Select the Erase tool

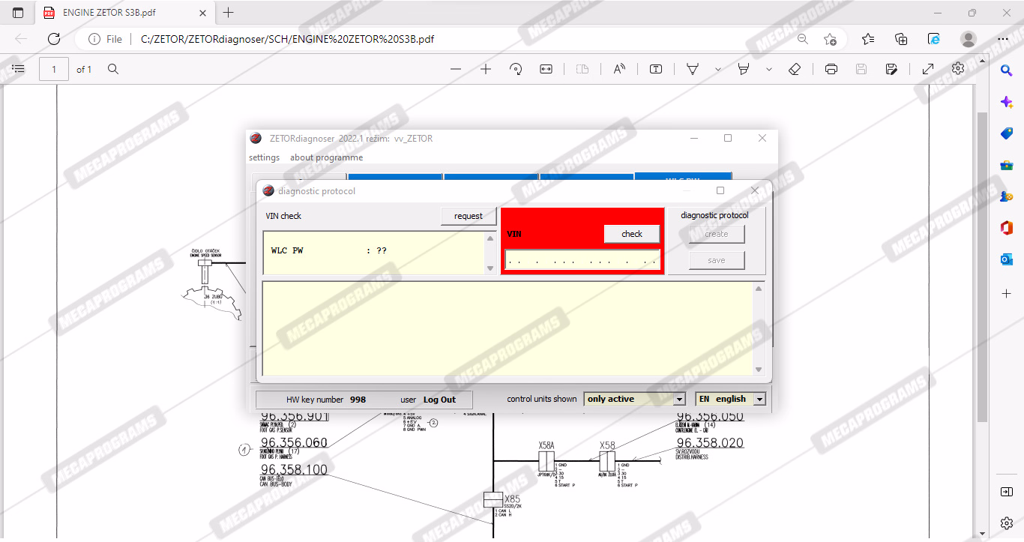795,69
